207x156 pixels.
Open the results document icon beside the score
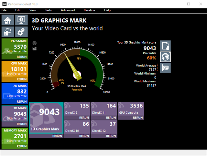click(x=165, y=46)
